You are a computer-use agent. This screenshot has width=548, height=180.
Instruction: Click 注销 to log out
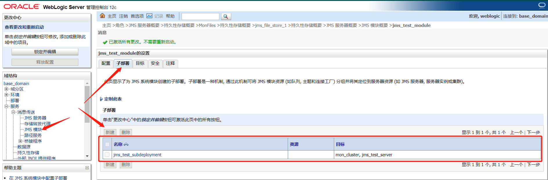123,16
